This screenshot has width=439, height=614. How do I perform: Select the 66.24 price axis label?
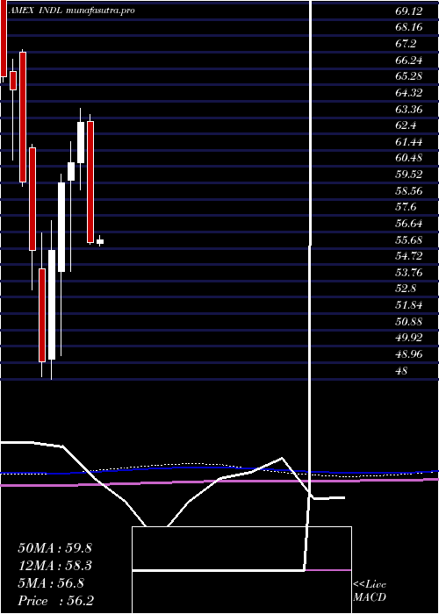pos(409,61)
